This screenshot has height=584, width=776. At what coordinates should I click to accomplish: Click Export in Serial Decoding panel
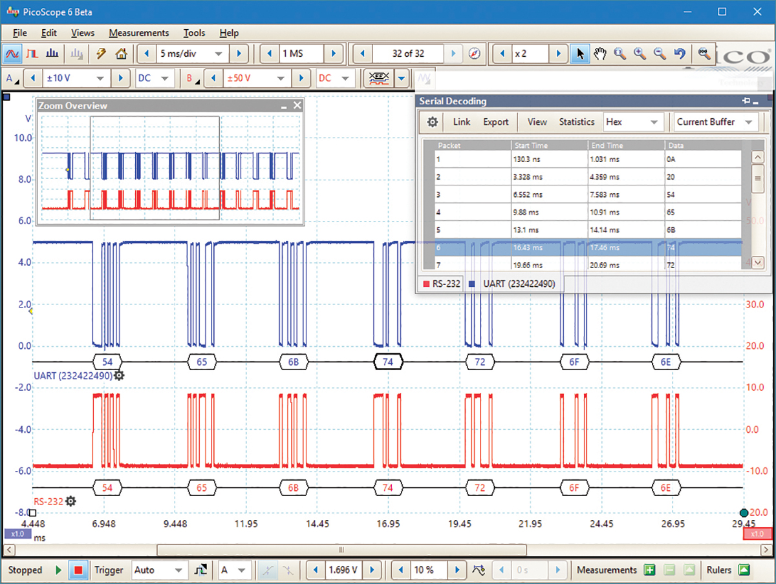(496, 122)
